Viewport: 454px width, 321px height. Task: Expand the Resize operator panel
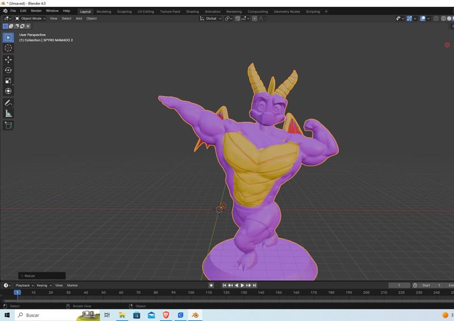pos(28,276)
